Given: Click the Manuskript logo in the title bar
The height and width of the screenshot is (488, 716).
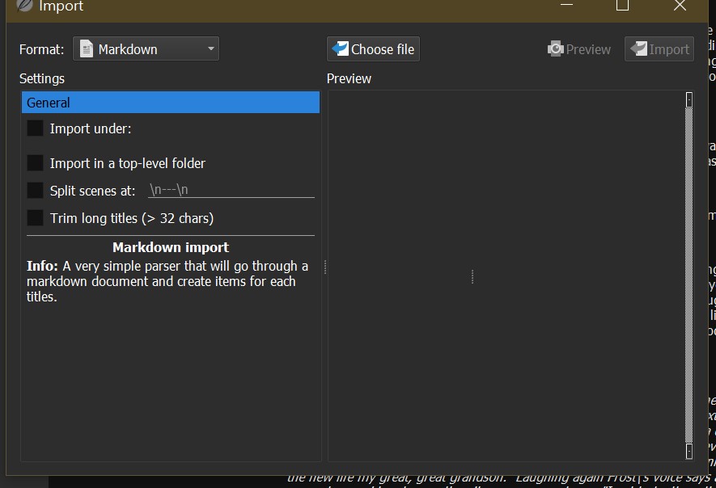Looking at the screenshot, I should 23,6.
